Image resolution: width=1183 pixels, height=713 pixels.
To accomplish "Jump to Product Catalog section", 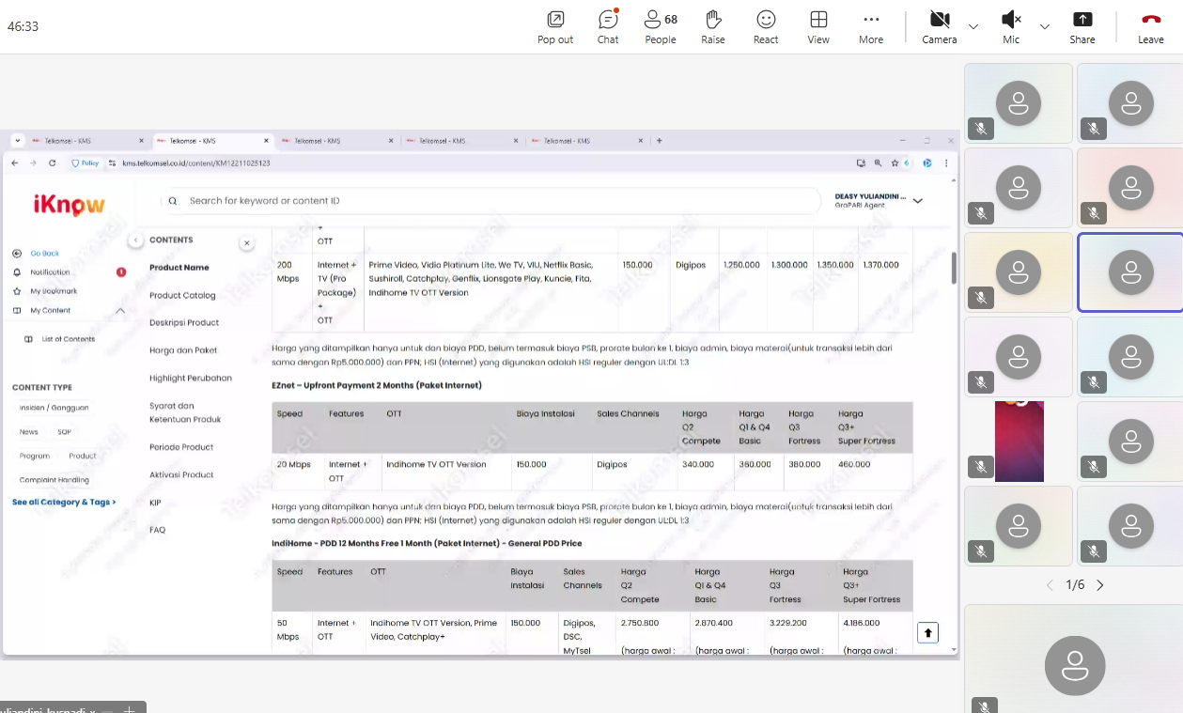I will pyautogui.click(x=182, y=295).
